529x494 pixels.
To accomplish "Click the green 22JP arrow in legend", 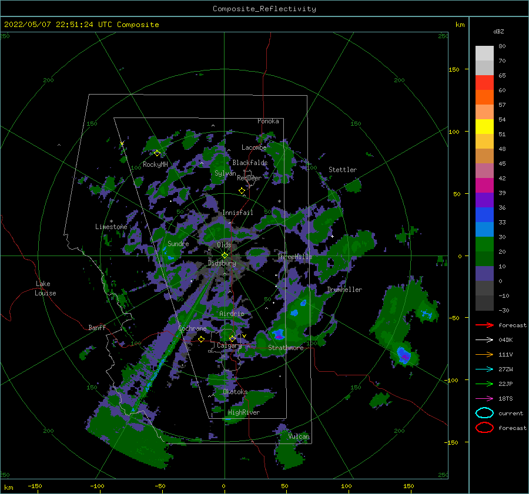I will [x=484, y=384].
